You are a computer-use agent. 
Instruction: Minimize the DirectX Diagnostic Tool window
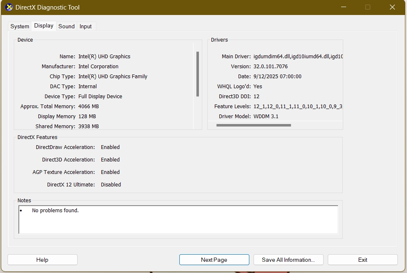[x=343, y=7]
